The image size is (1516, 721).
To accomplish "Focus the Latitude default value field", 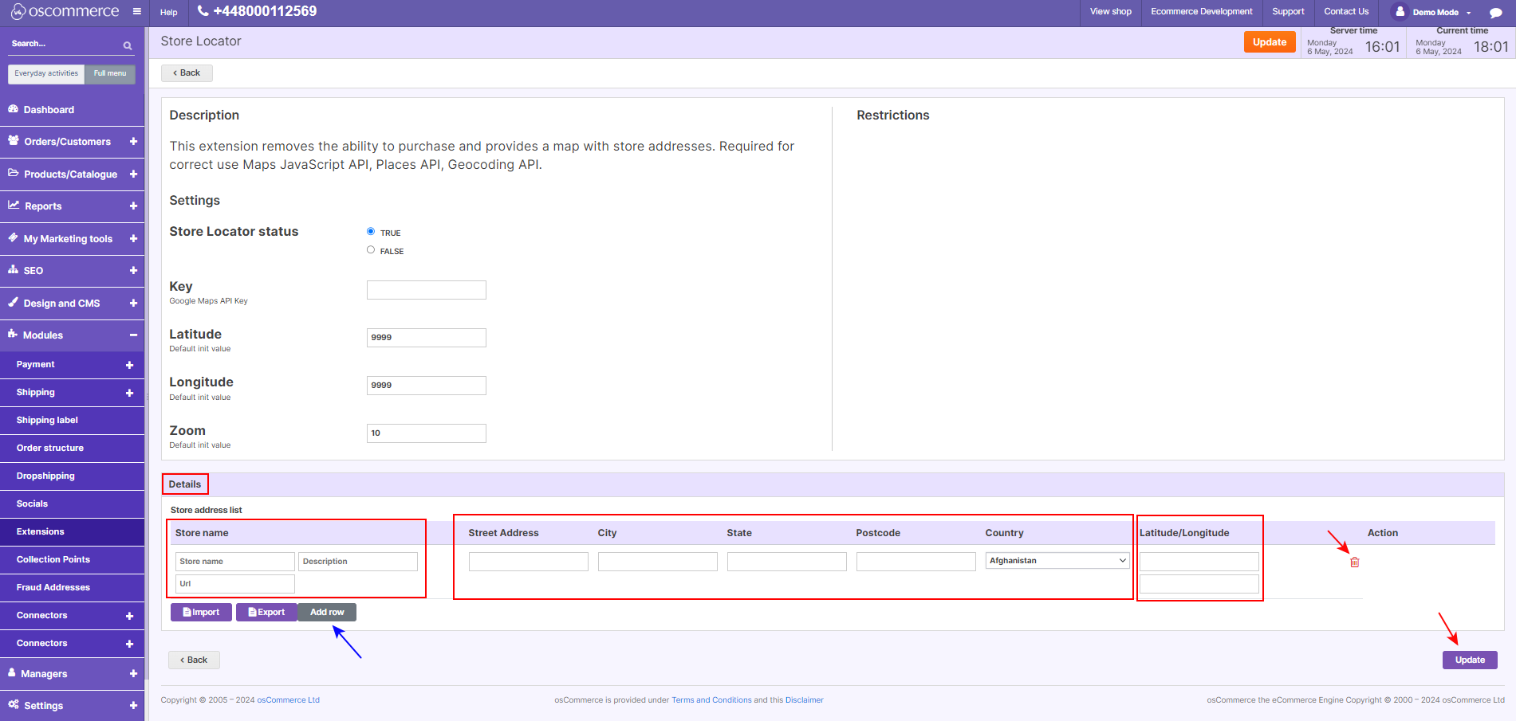I will (426, 338).
